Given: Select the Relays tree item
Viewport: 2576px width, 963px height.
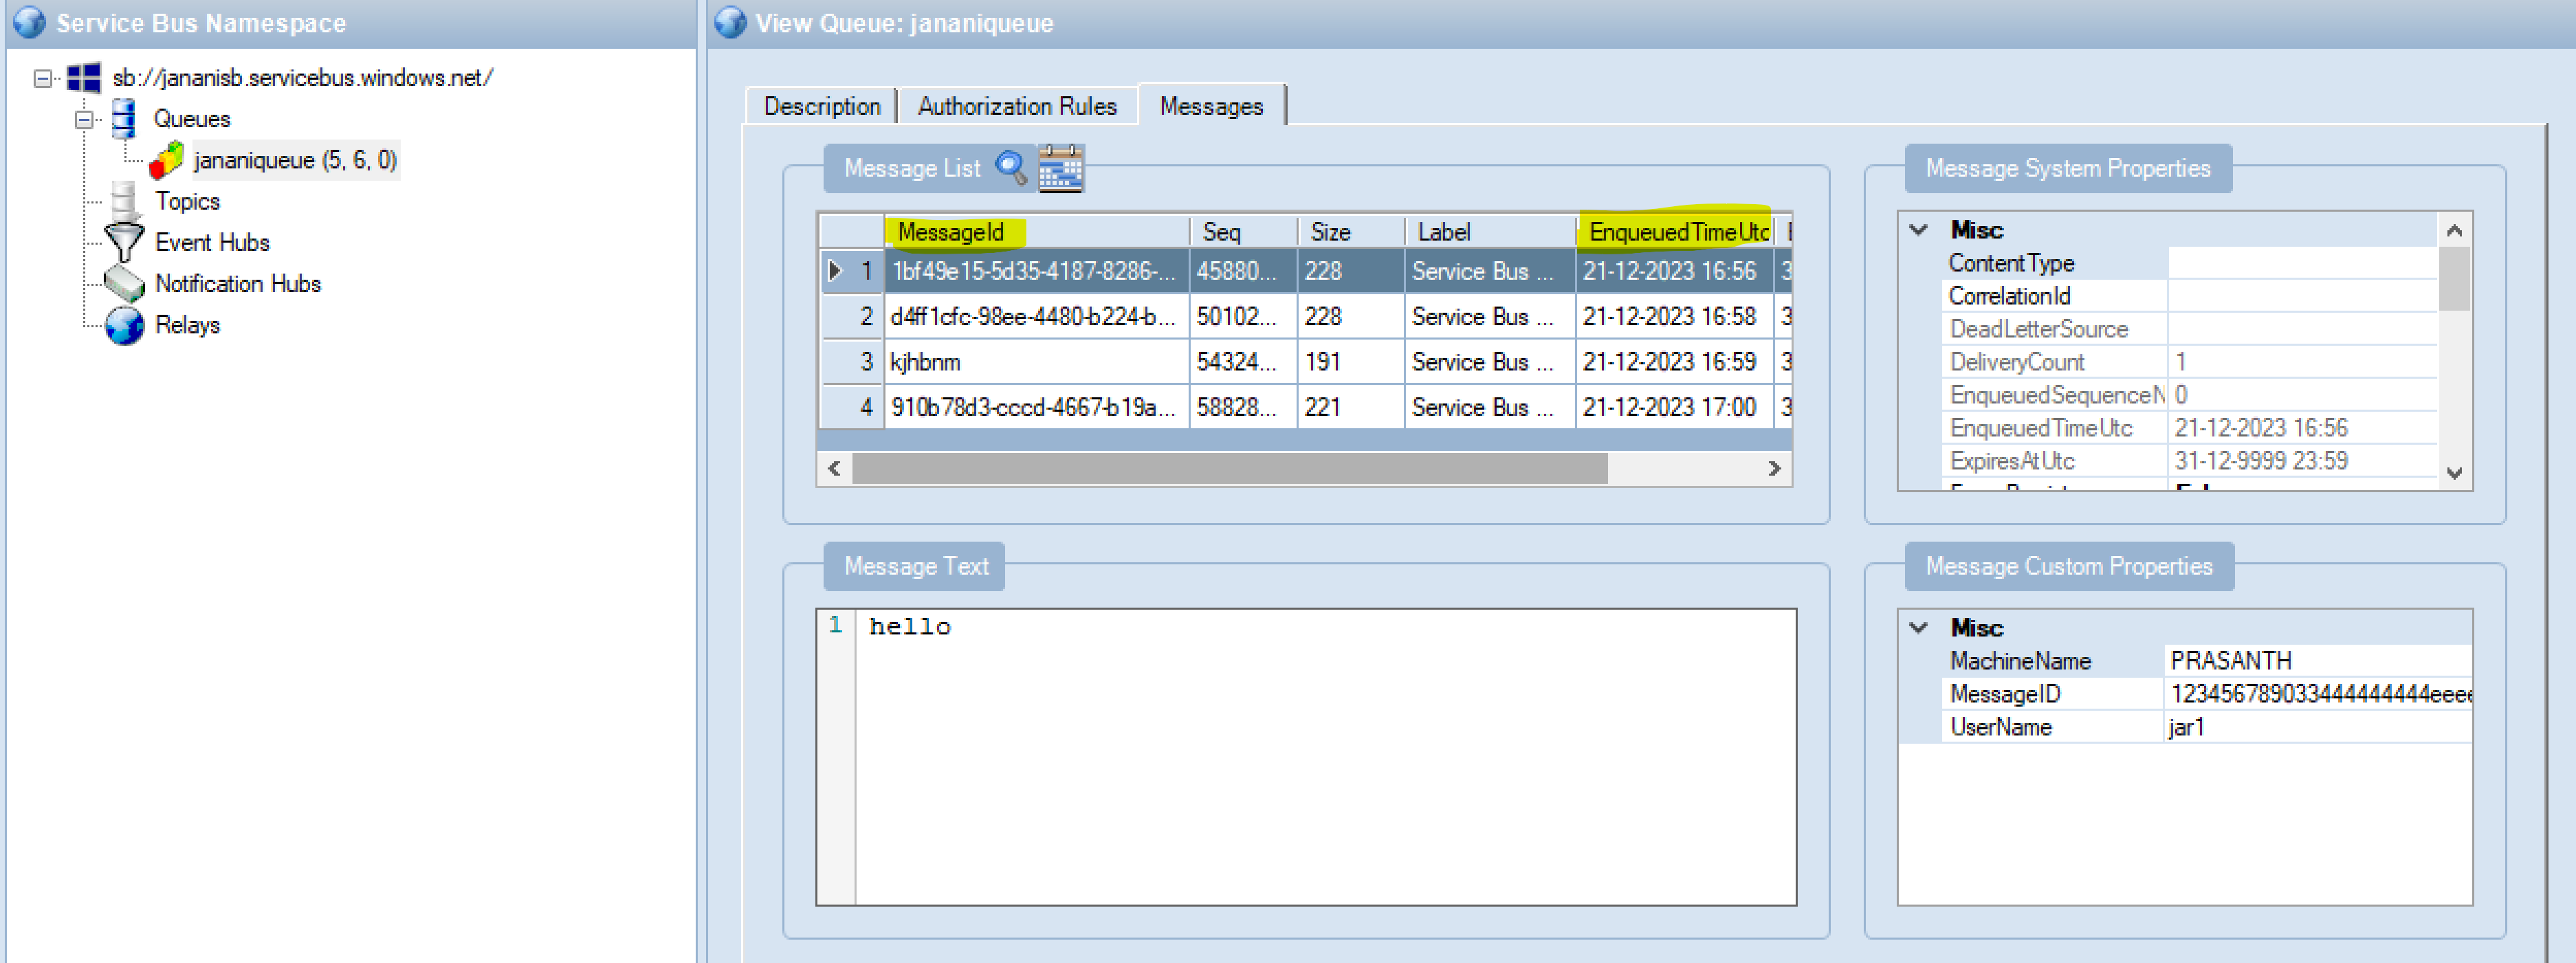Looking at the screenshot, I should 187,325.
